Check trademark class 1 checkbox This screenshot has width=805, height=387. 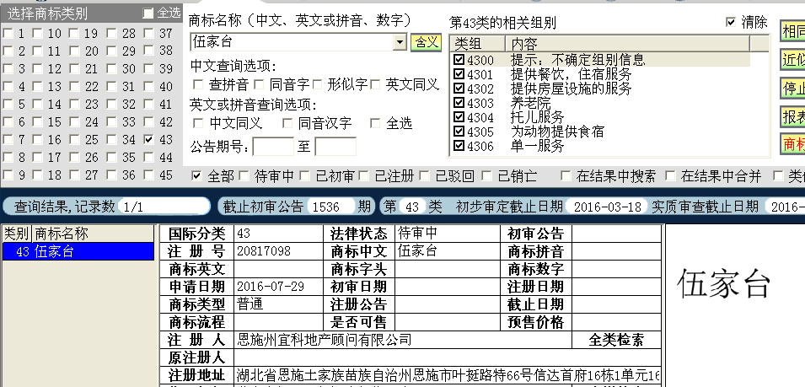point(8,34)
